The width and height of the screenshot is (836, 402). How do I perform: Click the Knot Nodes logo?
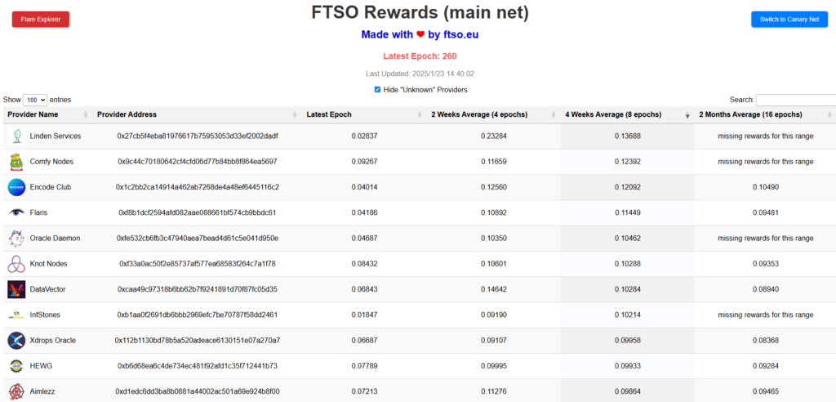pos(16,264)
